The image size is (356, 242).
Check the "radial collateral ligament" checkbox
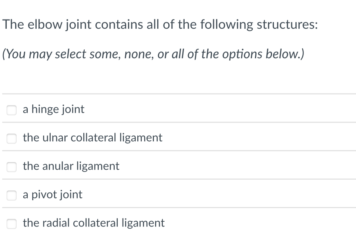click(11, 224)
